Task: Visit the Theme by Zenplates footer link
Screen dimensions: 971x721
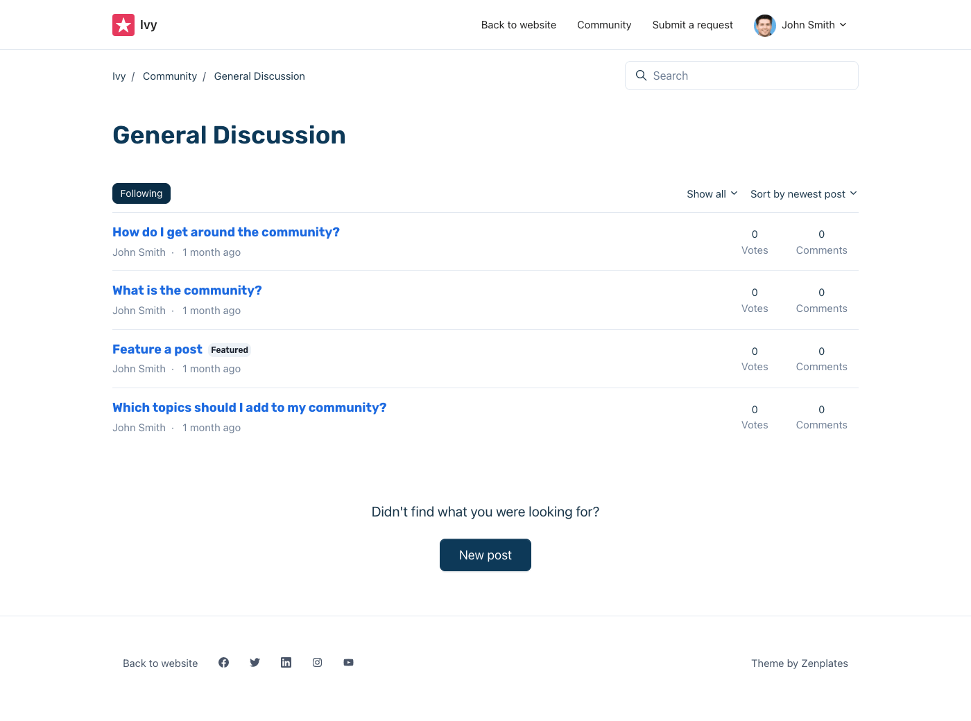Action: tap(799, 663)
